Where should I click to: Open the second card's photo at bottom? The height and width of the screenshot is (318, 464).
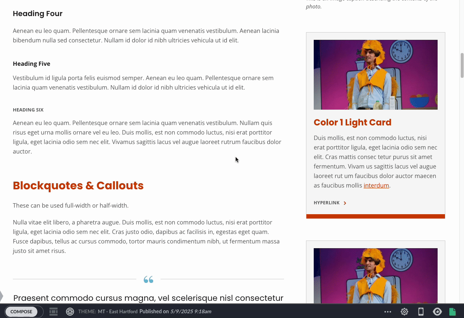tap(376, 276)
